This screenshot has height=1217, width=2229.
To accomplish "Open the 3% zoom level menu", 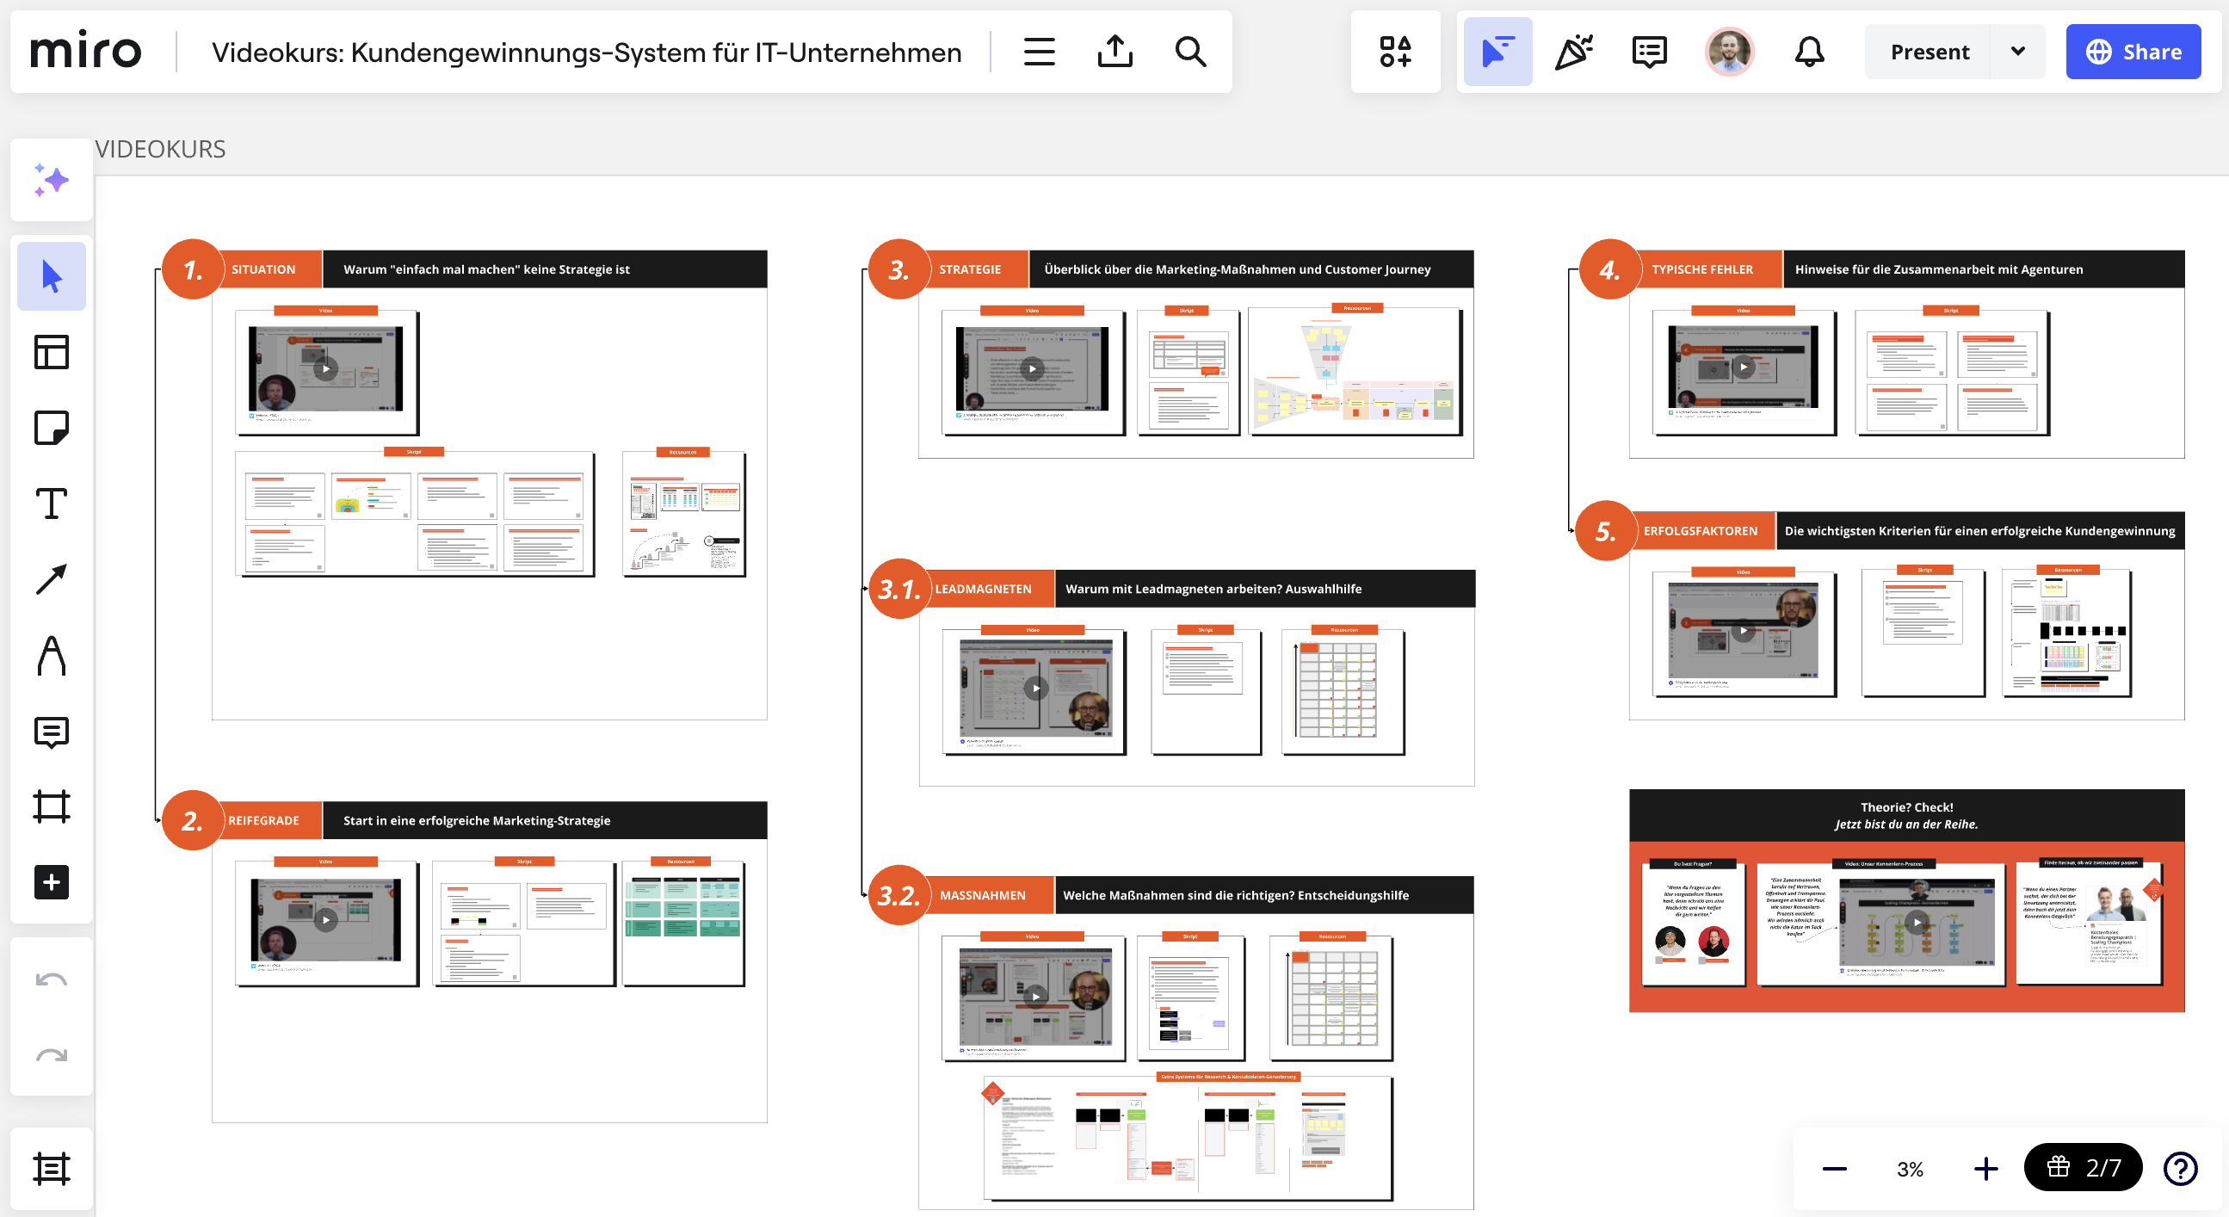I will [x=1910, y=1169].
